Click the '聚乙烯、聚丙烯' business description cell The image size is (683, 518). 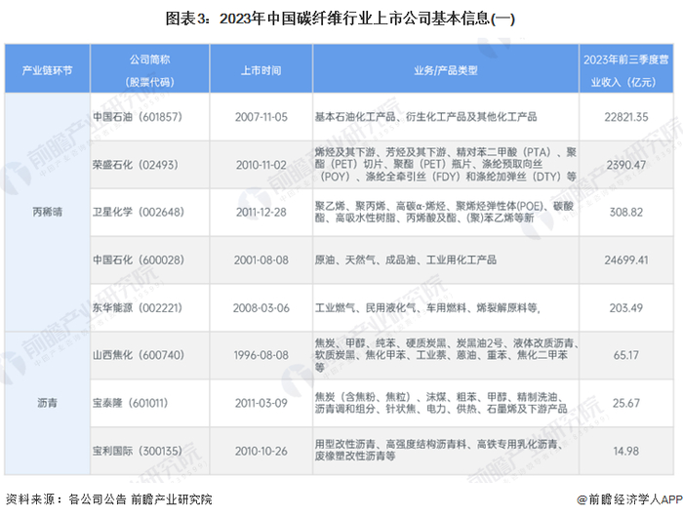[x=446, y=212]
